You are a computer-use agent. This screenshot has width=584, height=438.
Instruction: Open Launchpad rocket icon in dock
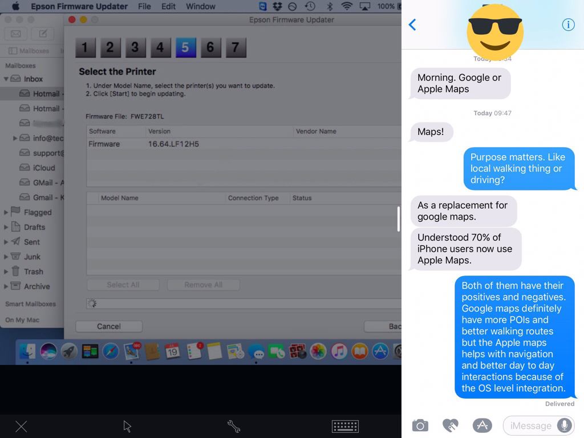pyautogui.click(x=69, y=351)
